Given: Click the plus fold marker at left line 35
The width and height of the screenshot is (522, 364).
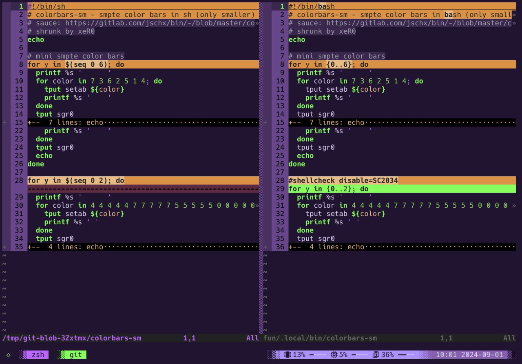Looking at the screenshot, I should click(x=4, y=247).
